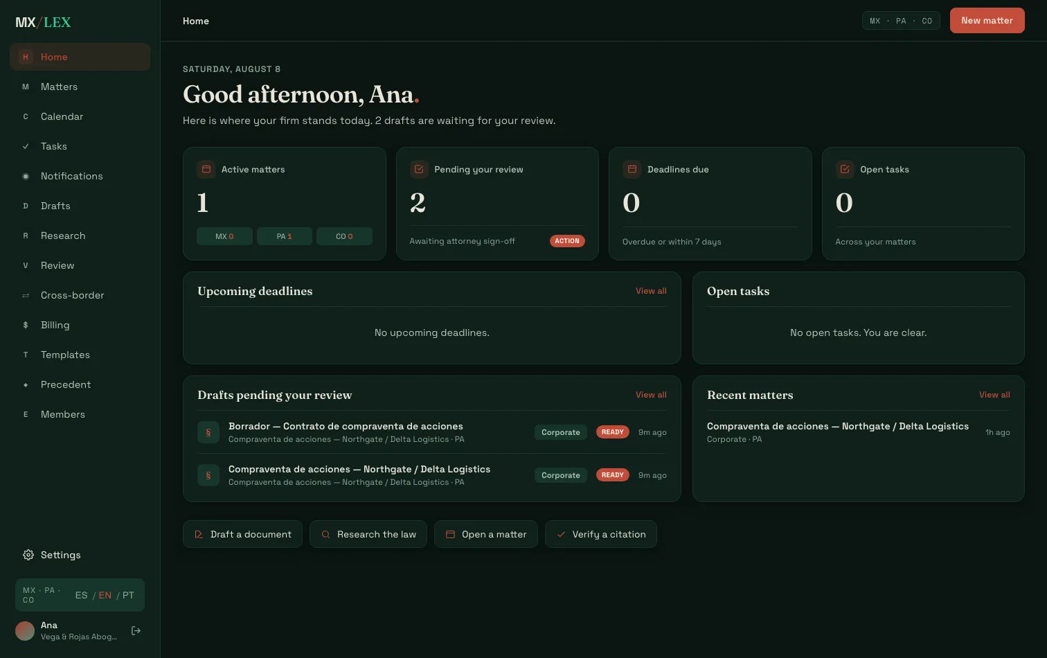This screenshot has height=658, width=1047.
Task: Click the Home breadcrumb title in header
Action: [196, 21]
